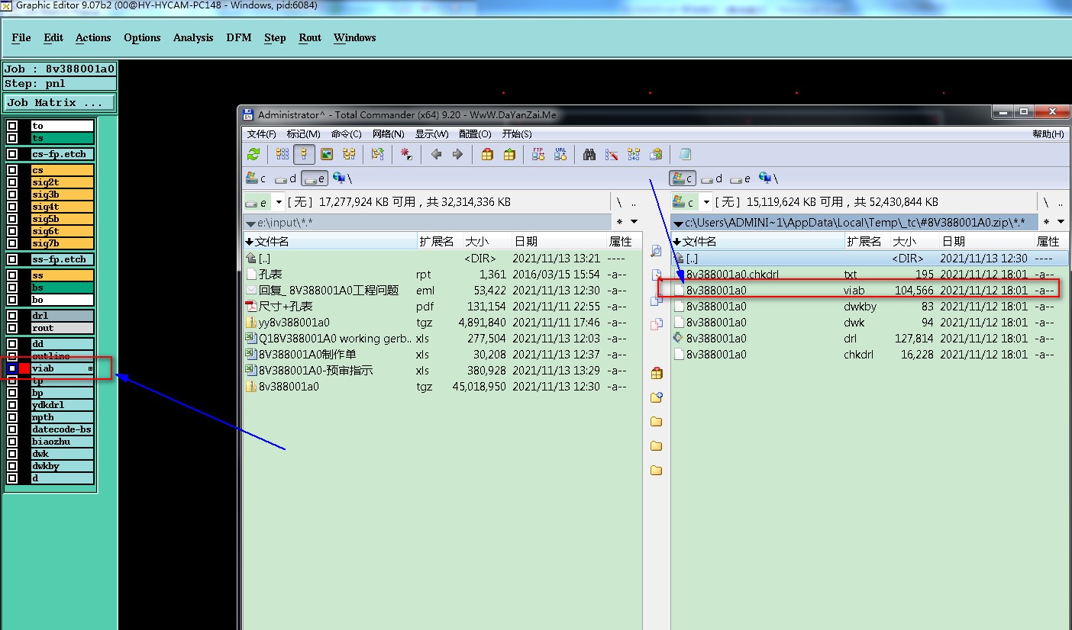Sort right panel by 日期 column header
This screenshot has height=630, width=1072.
(x=986, y=241)
